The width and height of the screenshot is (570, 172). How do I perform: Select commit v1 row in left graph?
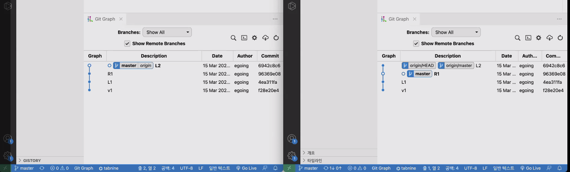click(183, 90)
